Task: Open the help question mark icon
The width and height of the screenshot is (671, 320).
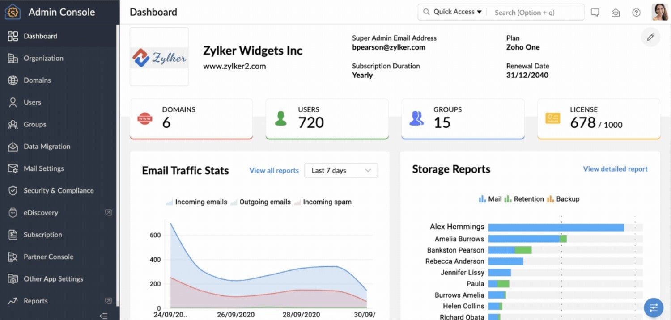Action: (x=636, y=12)
